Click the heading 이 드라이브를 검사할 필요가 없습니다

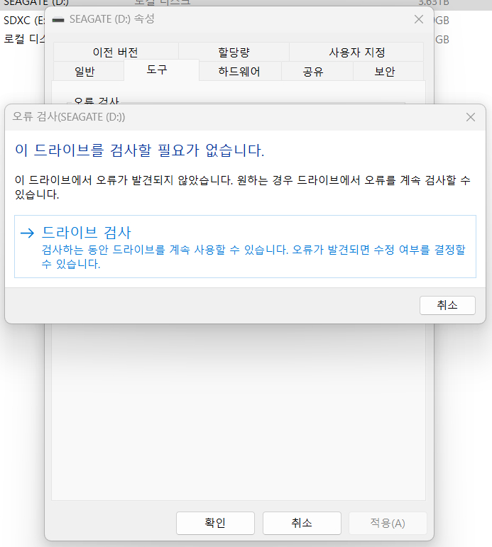(140, 150)
